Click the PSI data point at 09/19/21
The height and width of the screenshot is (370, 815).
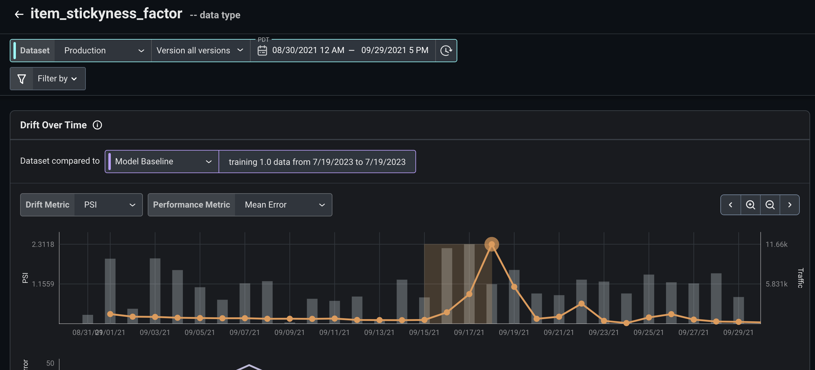click(514, 287)
